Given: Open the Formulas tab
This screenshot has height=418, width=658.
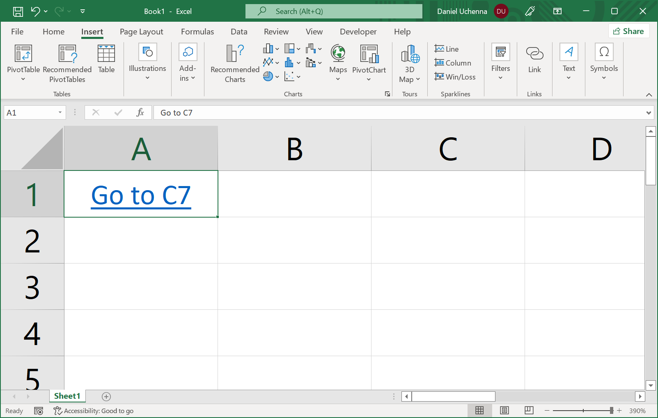Looking at the screenshot, I should pyautogui.click(x=197, y=32).
